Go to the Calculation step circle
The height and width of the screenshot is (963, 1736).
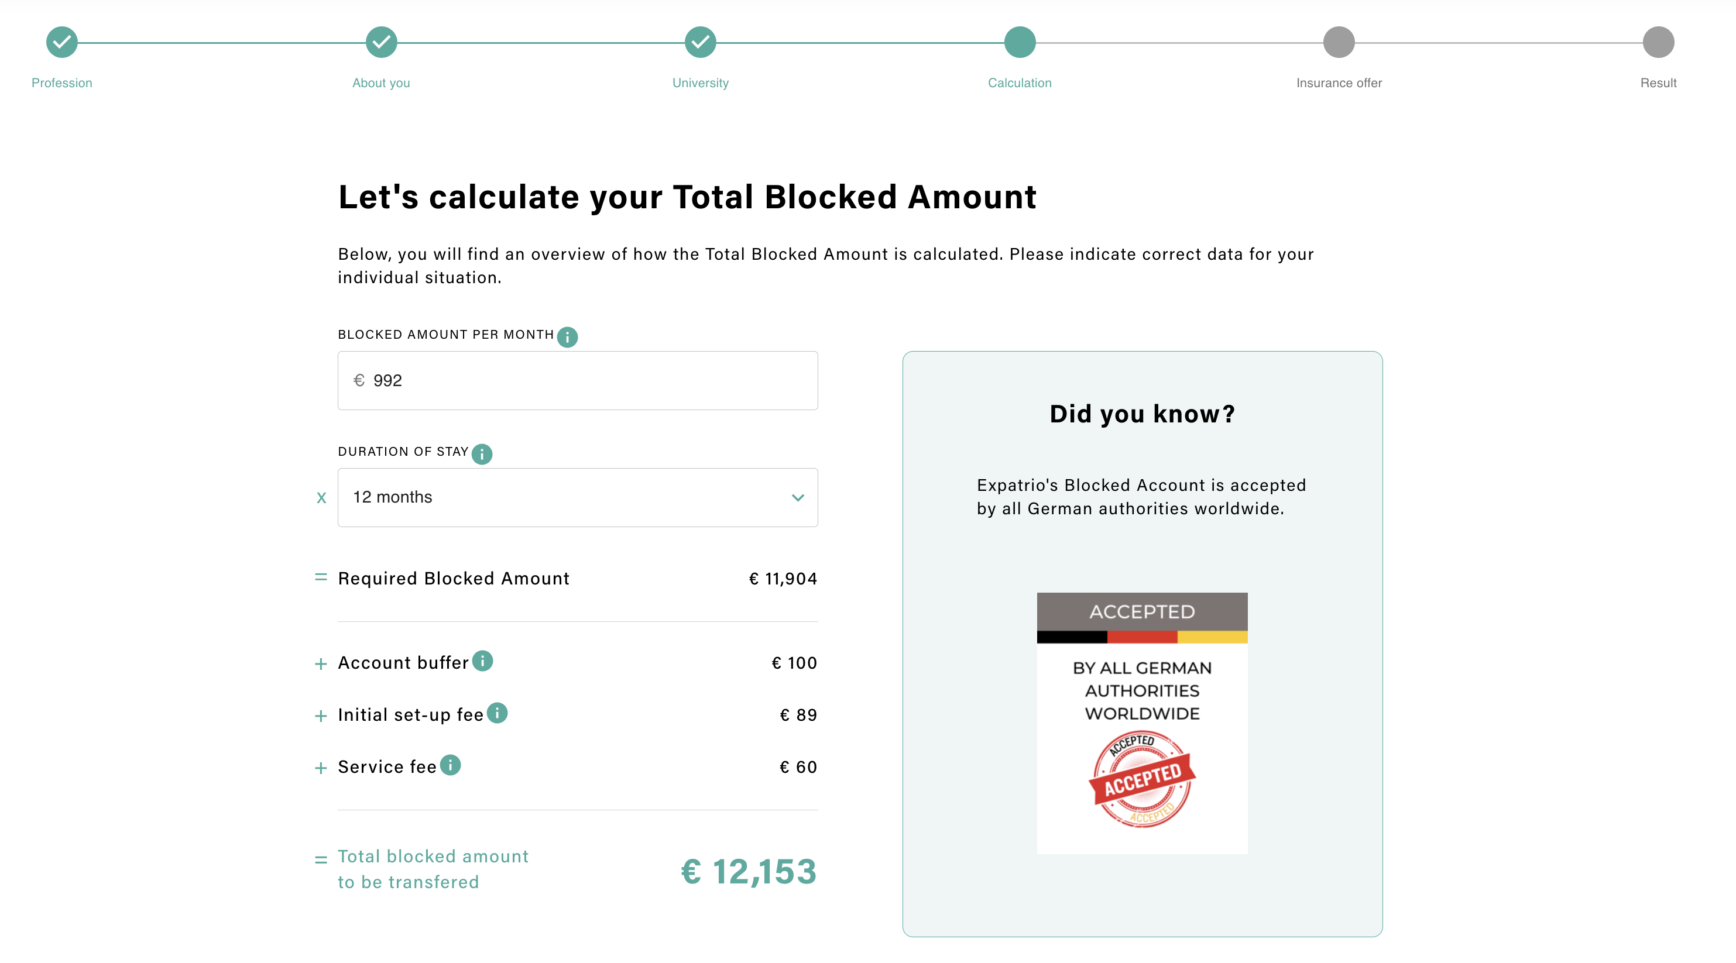point(1020,43)
